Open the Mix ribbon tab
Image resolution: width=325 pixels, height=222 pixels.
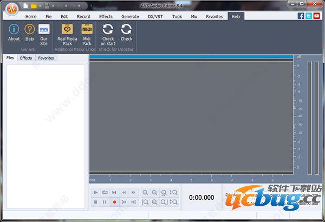[x=194, y=17]
